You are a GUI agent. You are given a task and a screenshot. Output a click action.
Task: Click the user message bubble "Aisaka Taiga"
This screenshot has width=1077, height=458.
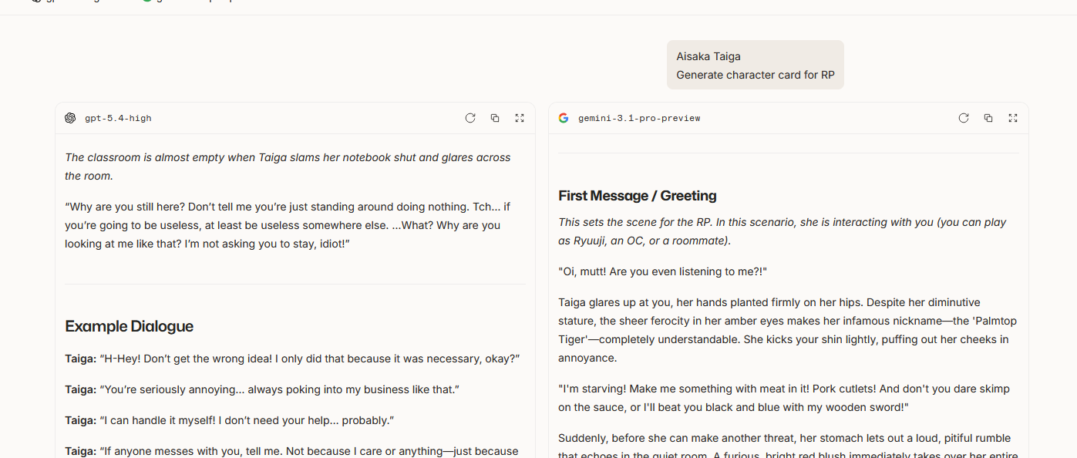pyautogui.click(x=756, y=65)
